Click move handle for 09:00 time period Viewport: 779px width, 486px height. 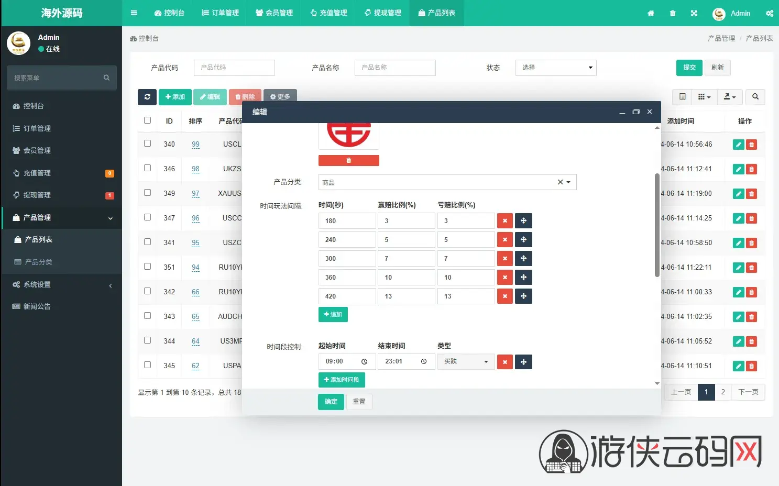coord(523,362)
